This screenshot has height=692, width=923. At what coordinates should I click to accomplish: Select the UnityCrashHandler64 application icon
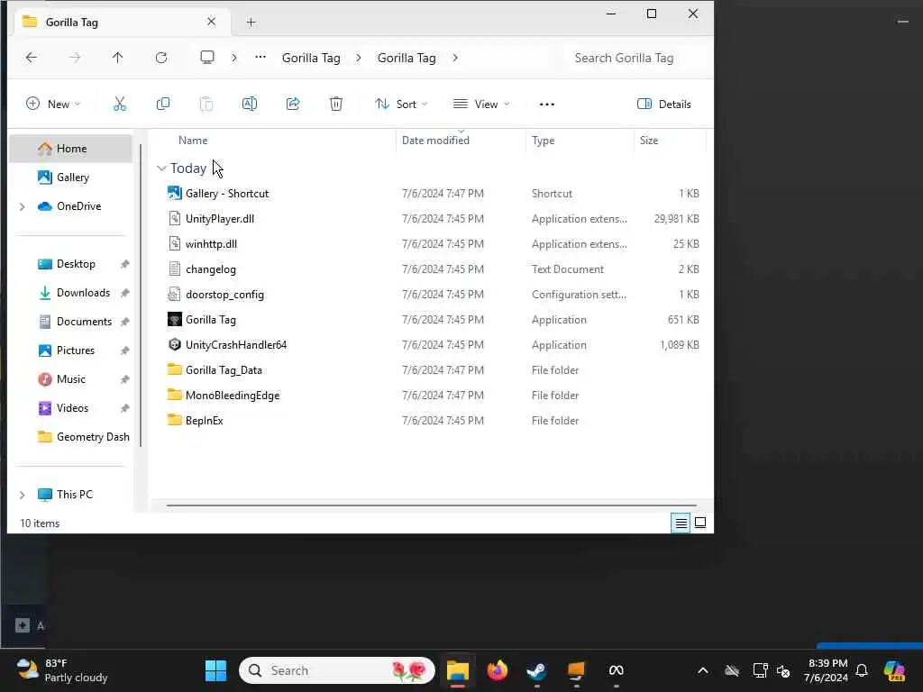174,345
